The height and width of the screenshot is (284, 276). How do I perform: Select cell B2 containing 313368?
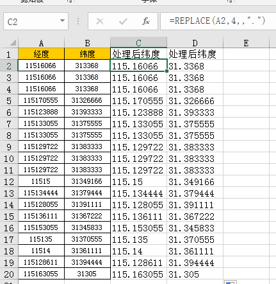click(x=87, y=66)
